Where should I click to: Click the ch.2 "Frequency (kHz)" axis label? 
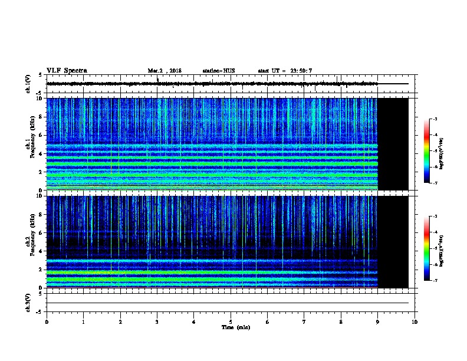click(32, 235)
